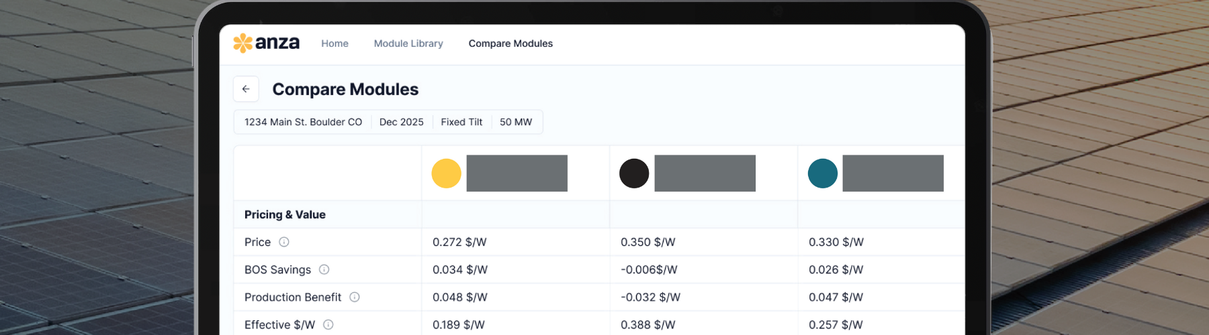Open info icon next to Price
The height and width of the screenshot is (335, 1209).
click(284, 242)
